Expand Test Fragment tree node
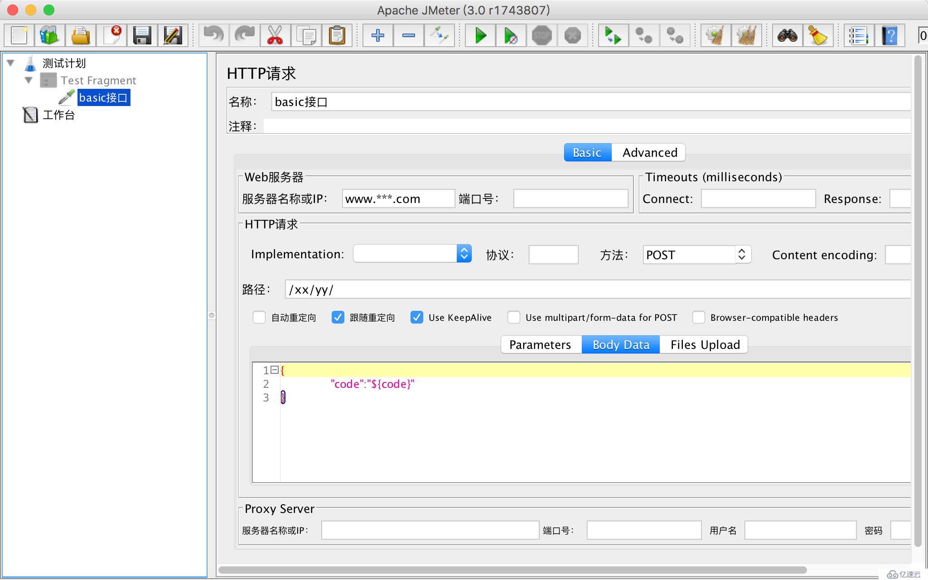The width and height of the screenshot is (928, 580). 27,79
